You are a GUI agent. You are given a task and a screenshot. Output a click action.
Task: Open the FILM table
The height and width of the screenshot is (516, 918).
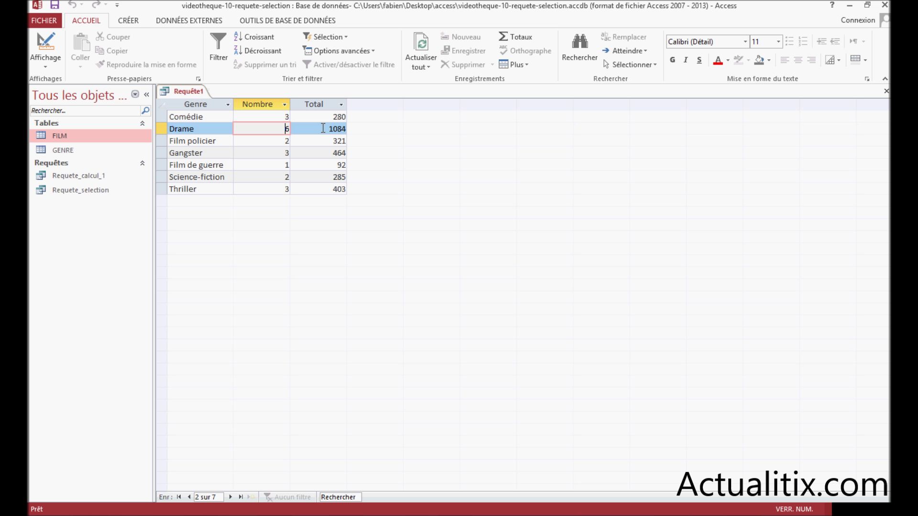[91, 136]
